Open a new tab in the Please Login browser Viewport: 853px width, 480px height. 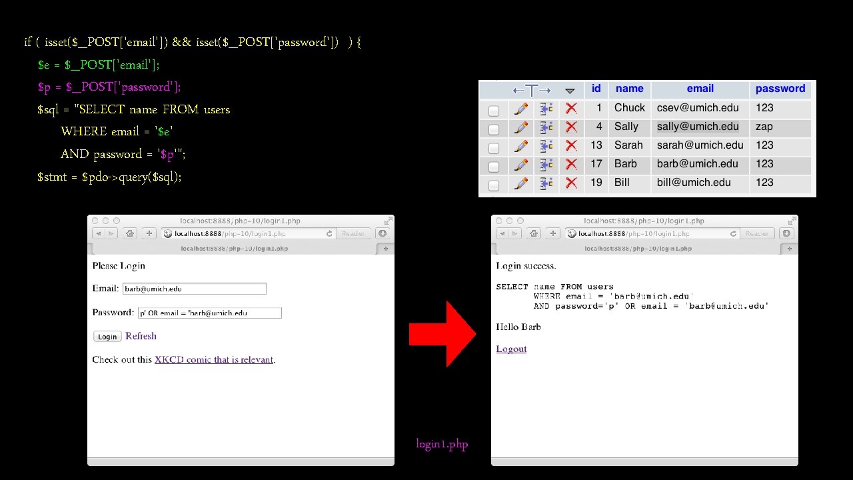385,249
